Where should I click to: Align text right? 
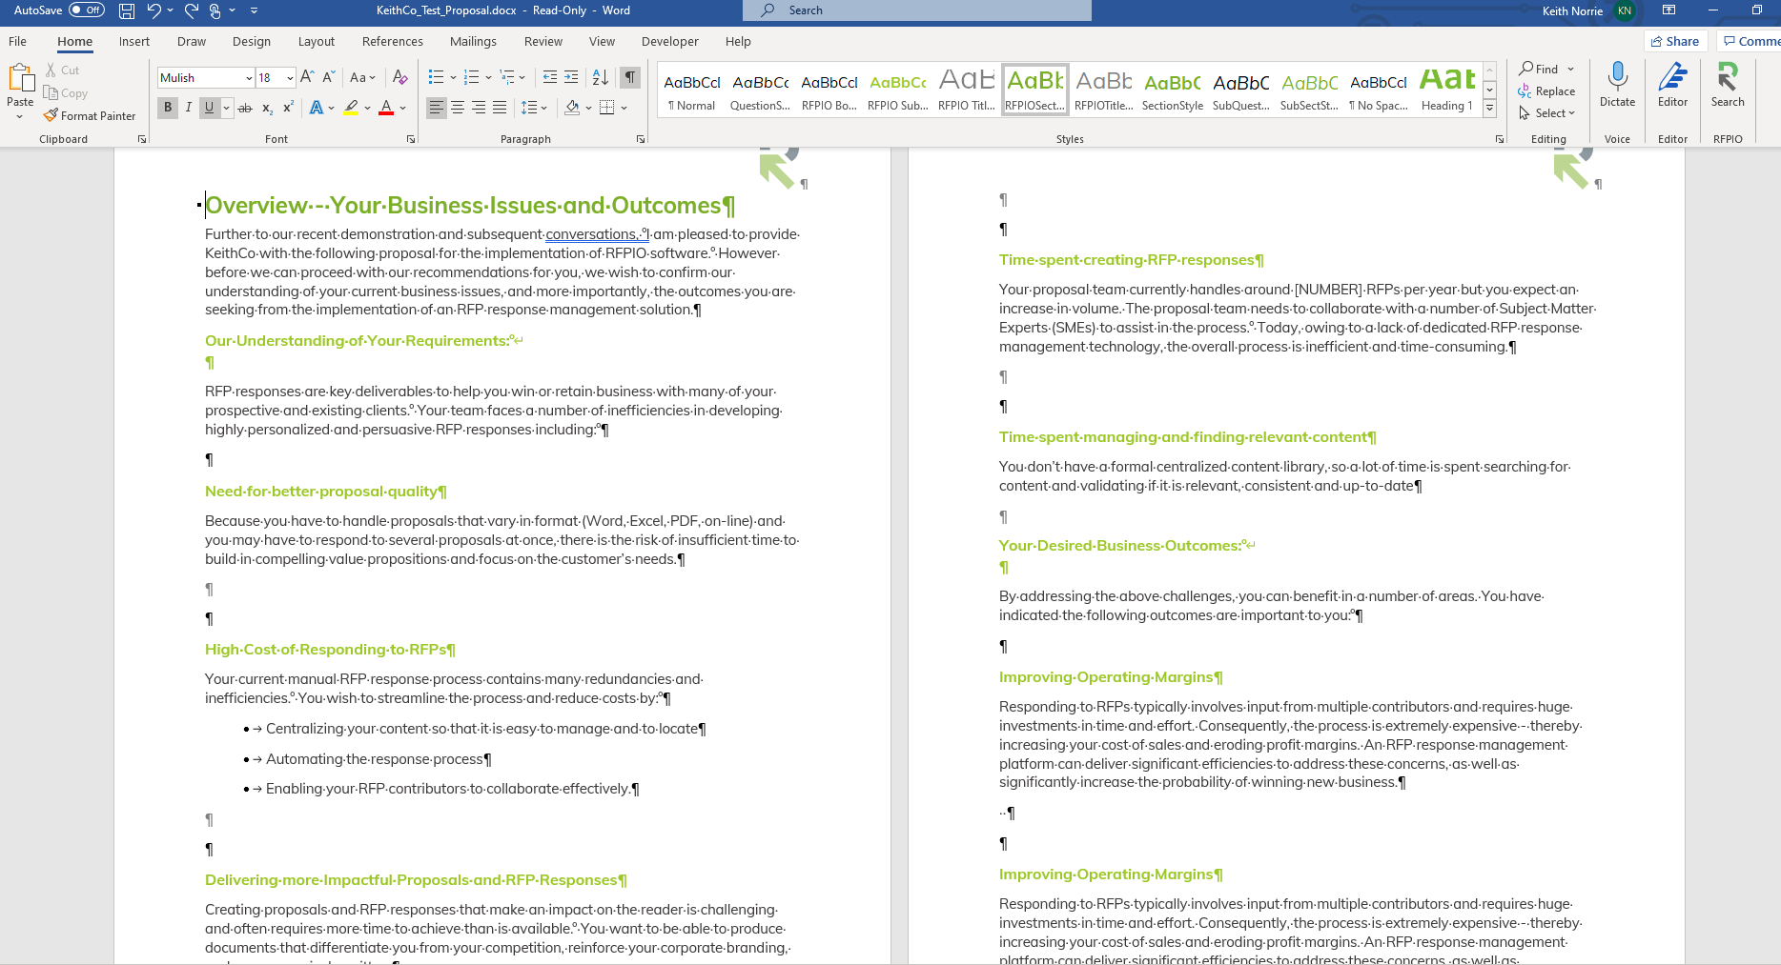coord(479,108)
